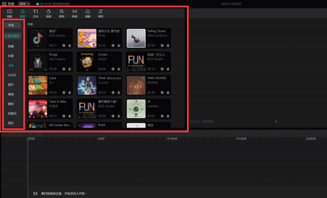Open the 贴纸 (Sticker) panel
Viewport: 327px width, 198px height.
(x=49, y=13)
